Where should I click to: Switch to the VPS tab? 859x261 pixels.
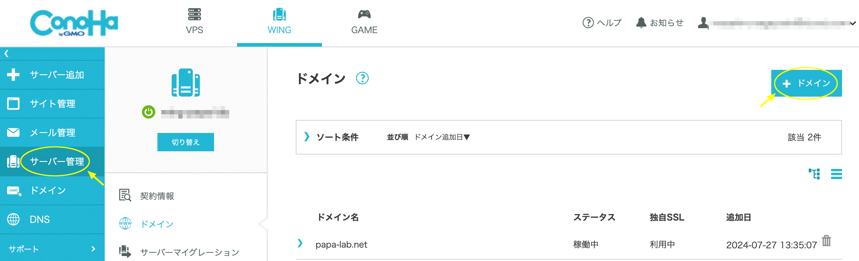(x=194, y=22)
